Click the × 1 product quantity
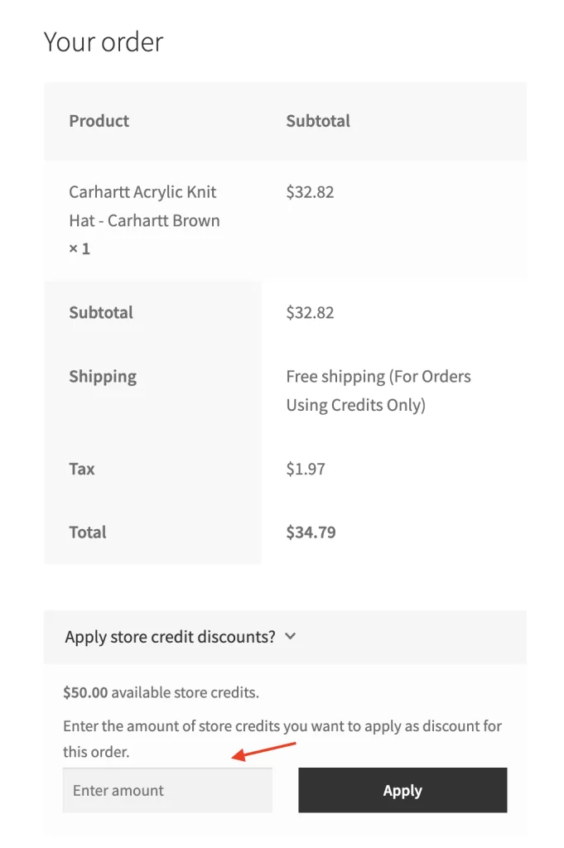The image size is (564, 848). pyautogui.click(x=80, y=248)
